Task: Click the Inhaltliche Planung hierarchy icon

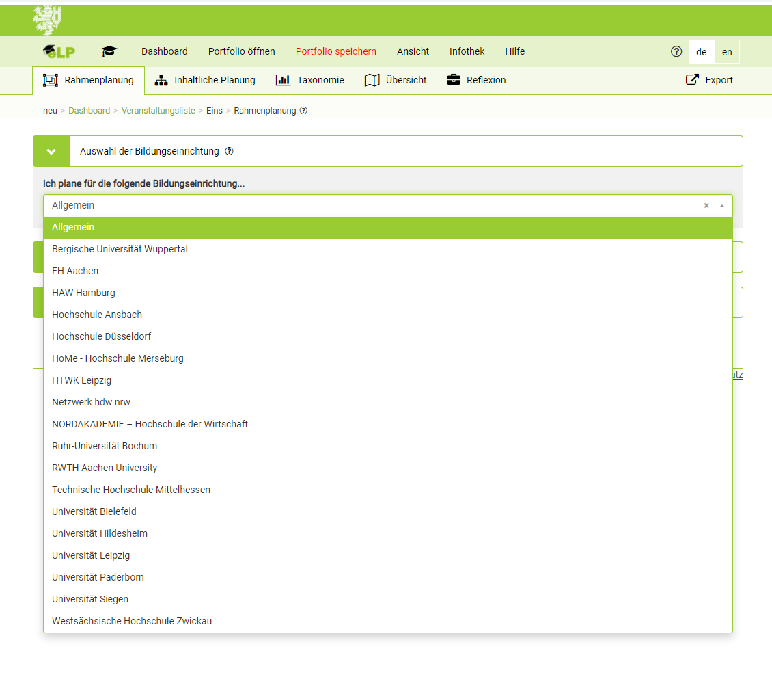Action: (x=161, y=80)
